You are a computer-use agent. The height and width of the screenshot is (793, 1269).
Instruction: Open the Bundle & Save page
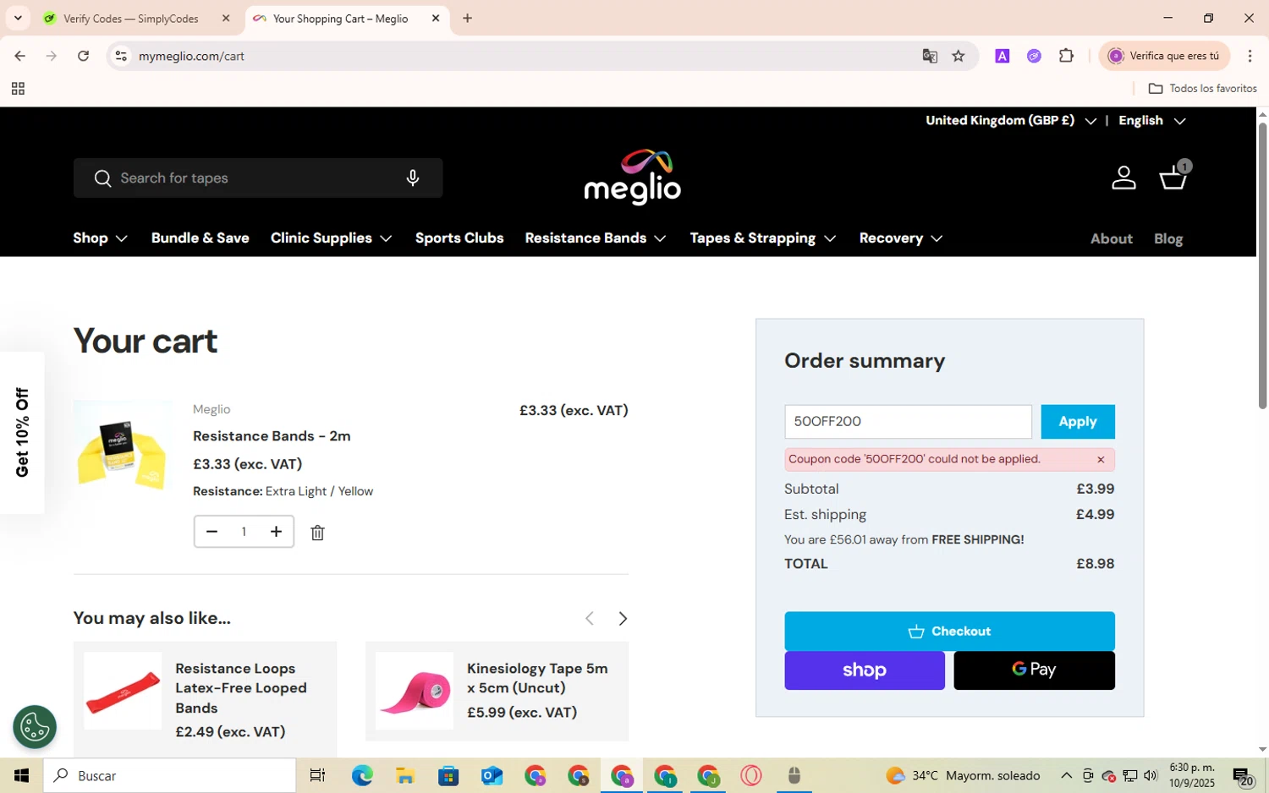click(200, 238)
